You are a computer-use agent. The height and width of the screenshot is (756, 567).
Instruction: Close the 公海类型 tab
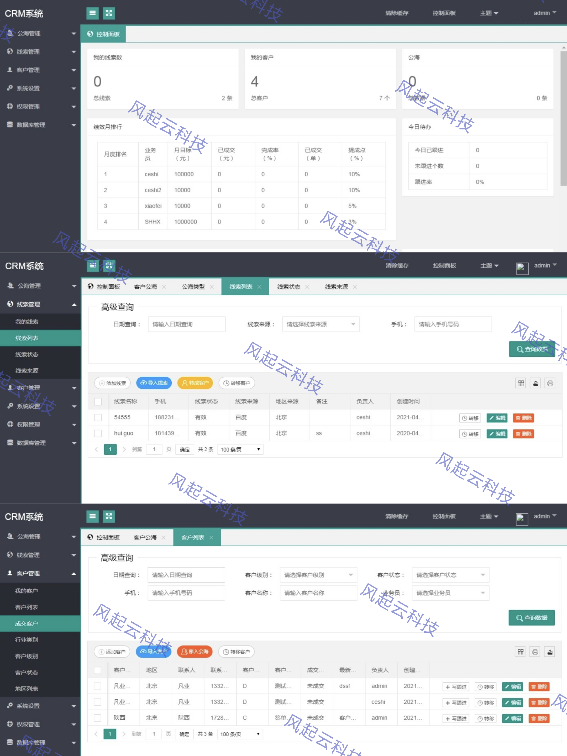[x=212, y=287]
